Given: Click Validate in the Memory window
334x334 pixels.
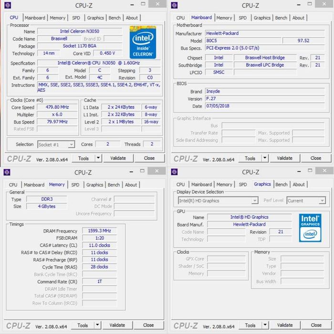Looking at the screenshot, I should pos(117,325).
